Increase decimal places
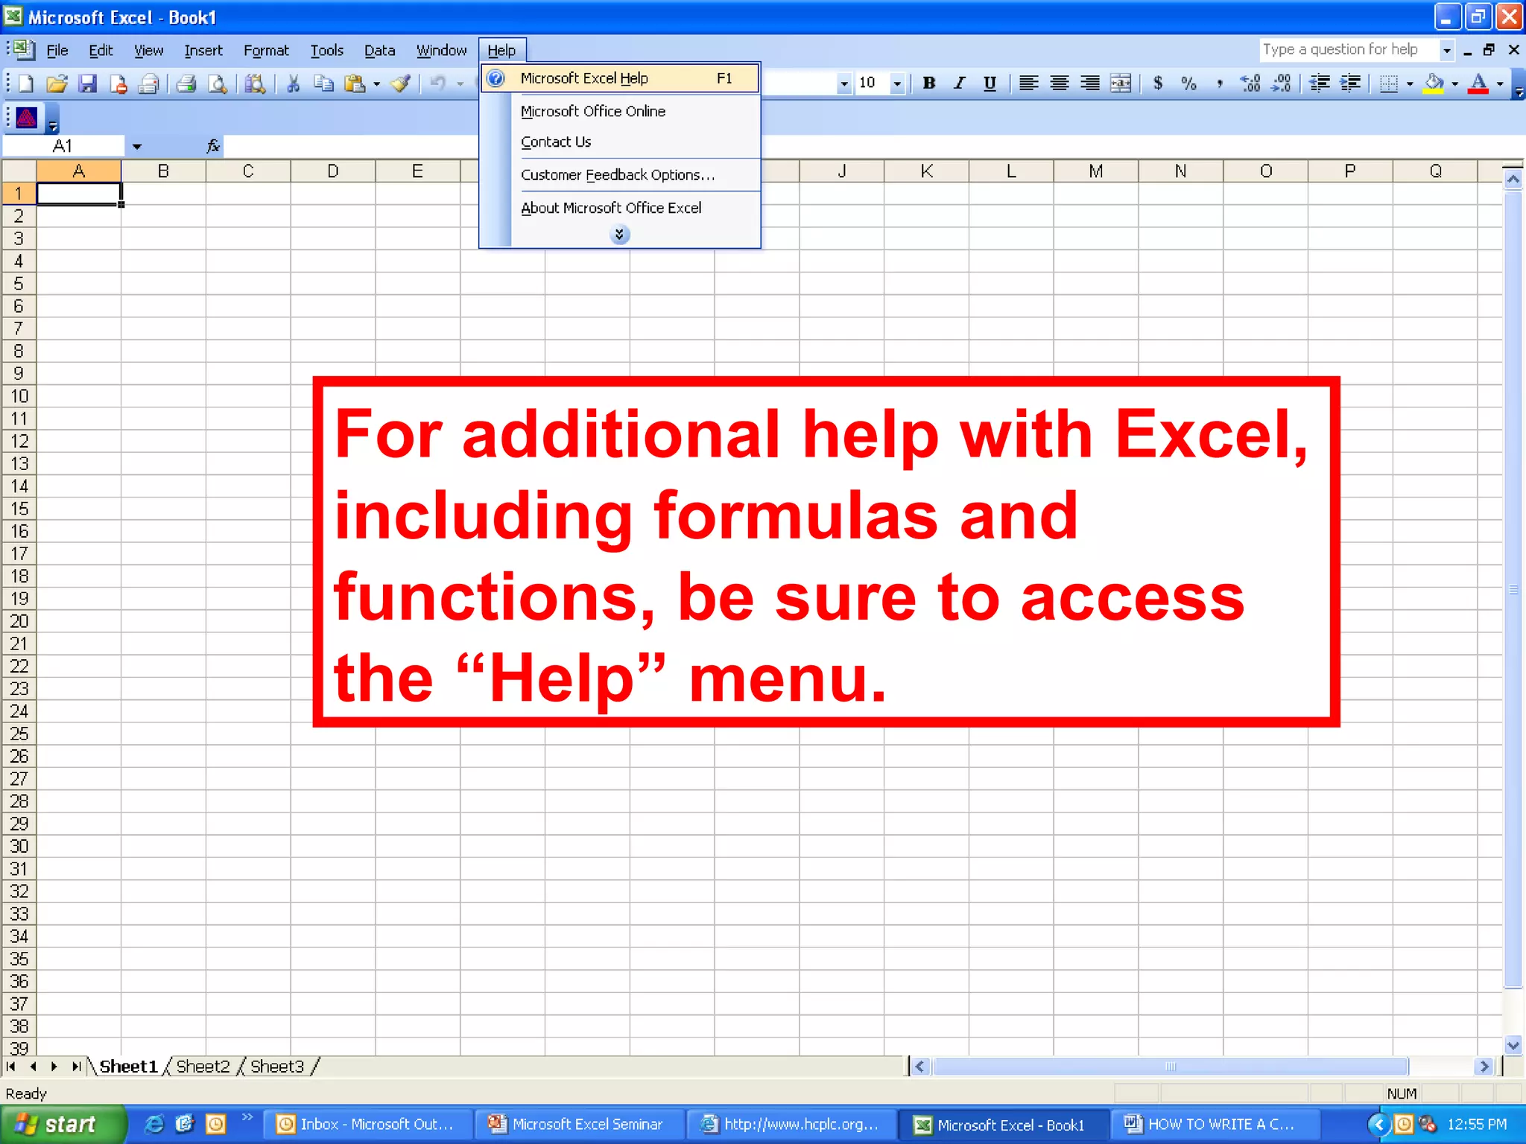The height and width of the screenshot is (1144, 1526). tap(1250, 83)
